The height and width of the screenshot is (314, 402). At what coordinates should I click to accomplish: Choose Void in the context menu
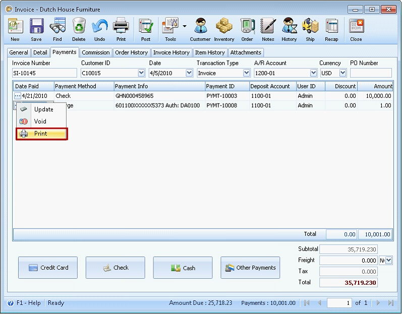(40, 122)
